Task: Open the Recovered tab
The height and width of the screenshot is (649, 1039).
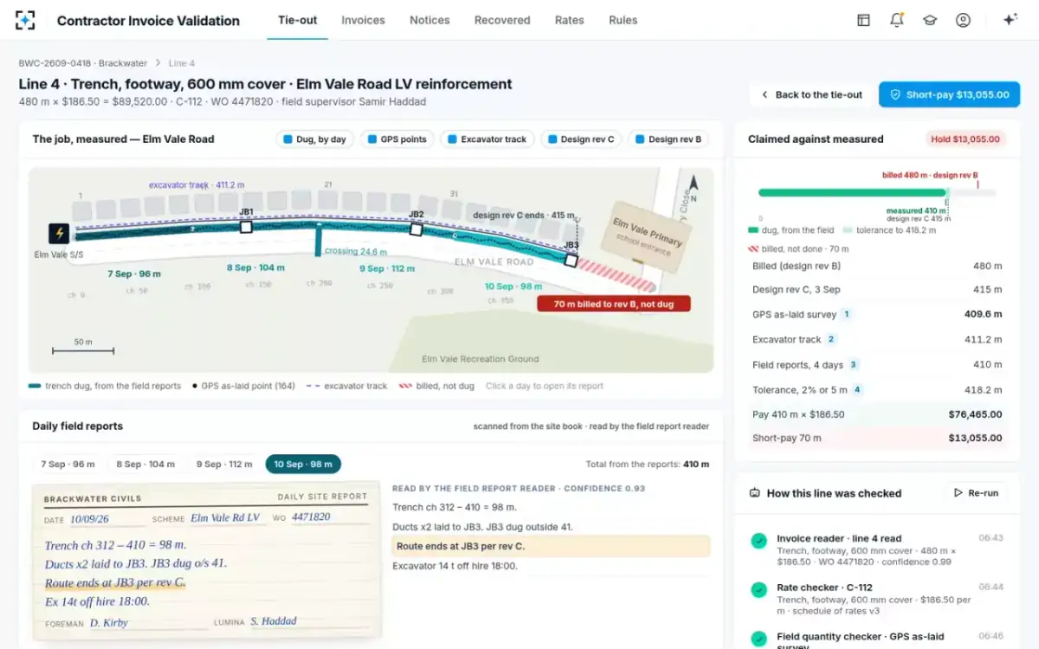Action: pos(502,20)
